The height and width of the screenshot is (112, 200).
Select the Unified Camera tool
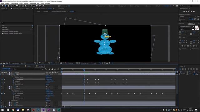point(17,6)
